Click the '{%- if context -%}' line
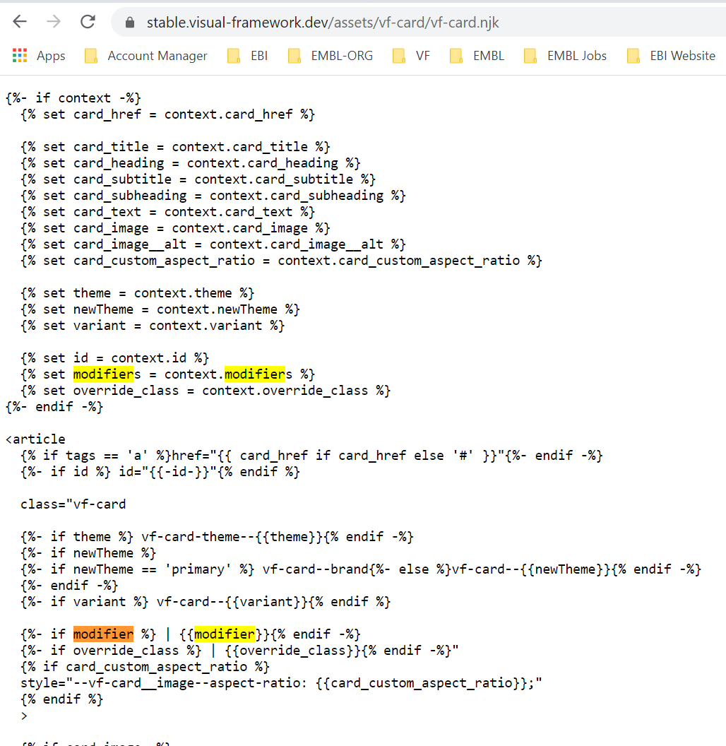Screen dimensions: 726x746 click(73, 98)
